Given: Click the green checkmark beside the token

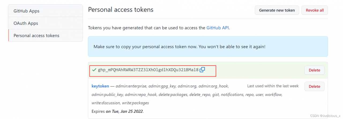Looking at the screenshot, I should pyautogui.click(x=94, y=70).
